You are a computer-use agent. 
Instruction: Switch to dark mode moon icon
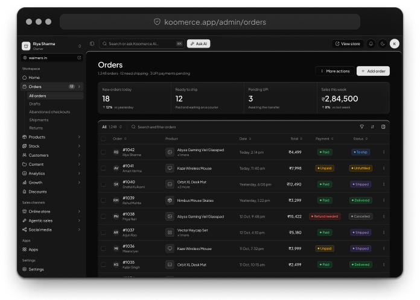coord(383,43)
